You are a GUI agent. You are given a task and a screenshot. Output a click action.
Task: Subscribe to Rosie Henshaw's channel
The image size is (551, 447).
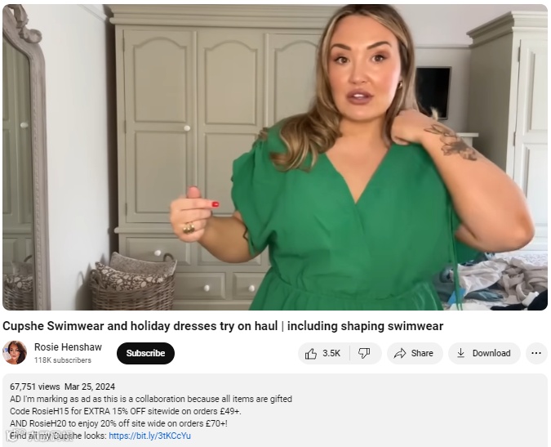click(145, 353)
